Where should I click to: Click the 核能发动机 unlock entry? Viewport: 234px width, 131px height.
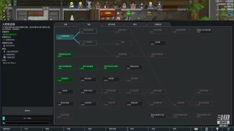11,54
